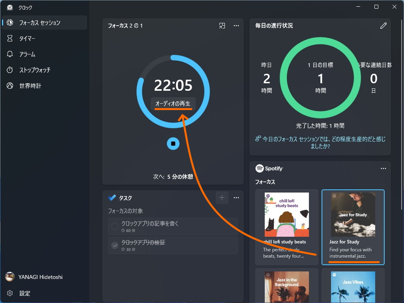Viewport: 404px width, 303px height.
Task: Uncheck the completed クロックアプリの検証 task
Action: 115,245
